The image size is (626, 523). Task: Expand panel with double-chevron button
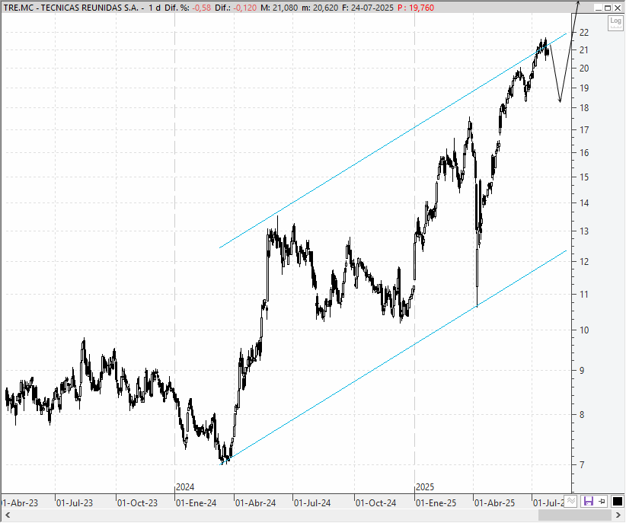pos(571,501)
